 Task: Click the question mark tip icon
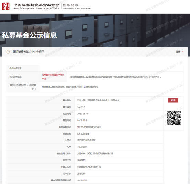click(x=8, y=52)
